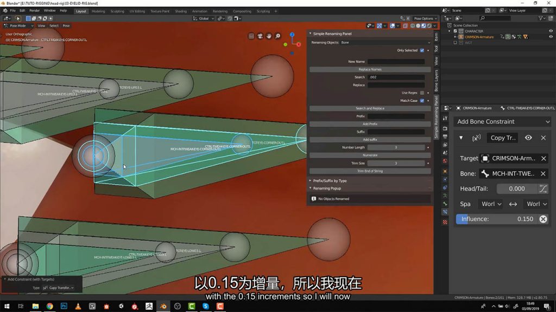
Task: Open target space World dropdown
Action: click(491, 204)
